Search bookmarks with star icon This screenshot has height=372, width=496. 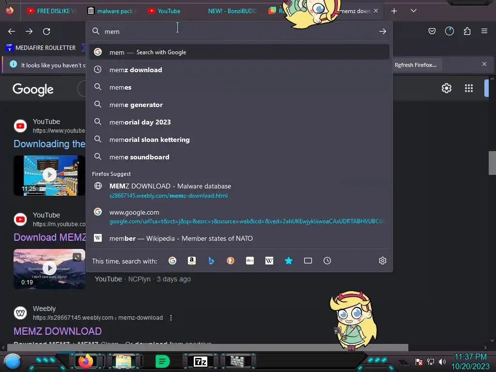289,261
